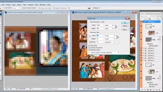Open the Bicubic resample method dropdown
Viewport: 163px width, 92px height.
click(x=105, y=53)
